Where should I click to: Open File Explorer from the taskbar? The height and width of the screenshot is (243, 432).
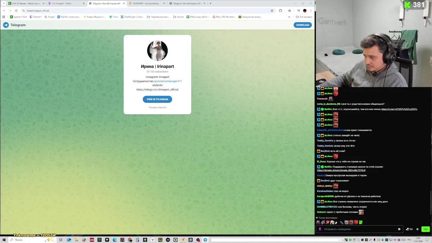click(76, 240)
